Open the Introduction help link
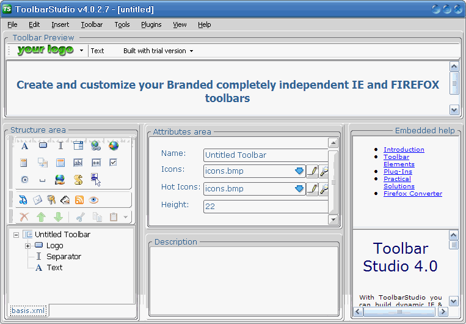 coord(404,150)
